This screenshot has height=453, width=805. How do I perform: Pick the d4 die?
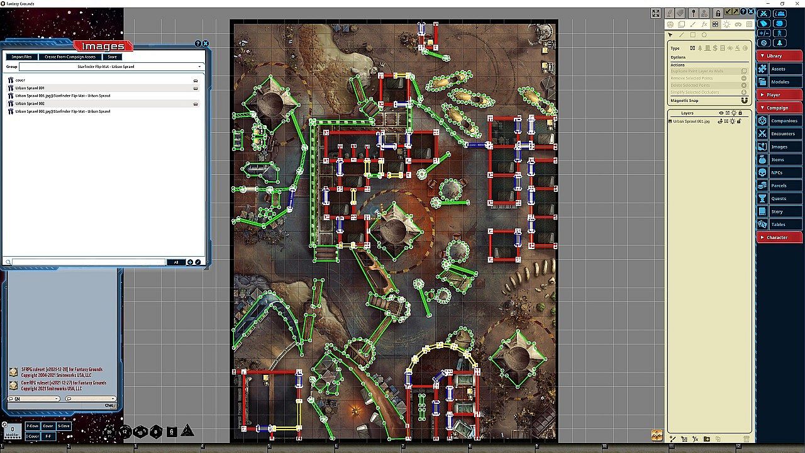coord(187,432)
